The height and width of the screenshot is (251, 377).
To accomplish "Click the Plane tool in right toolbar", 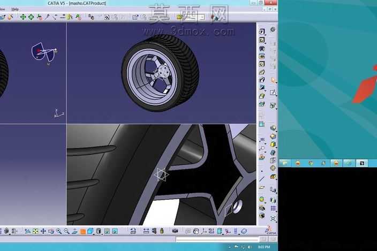I will [262, 188].
